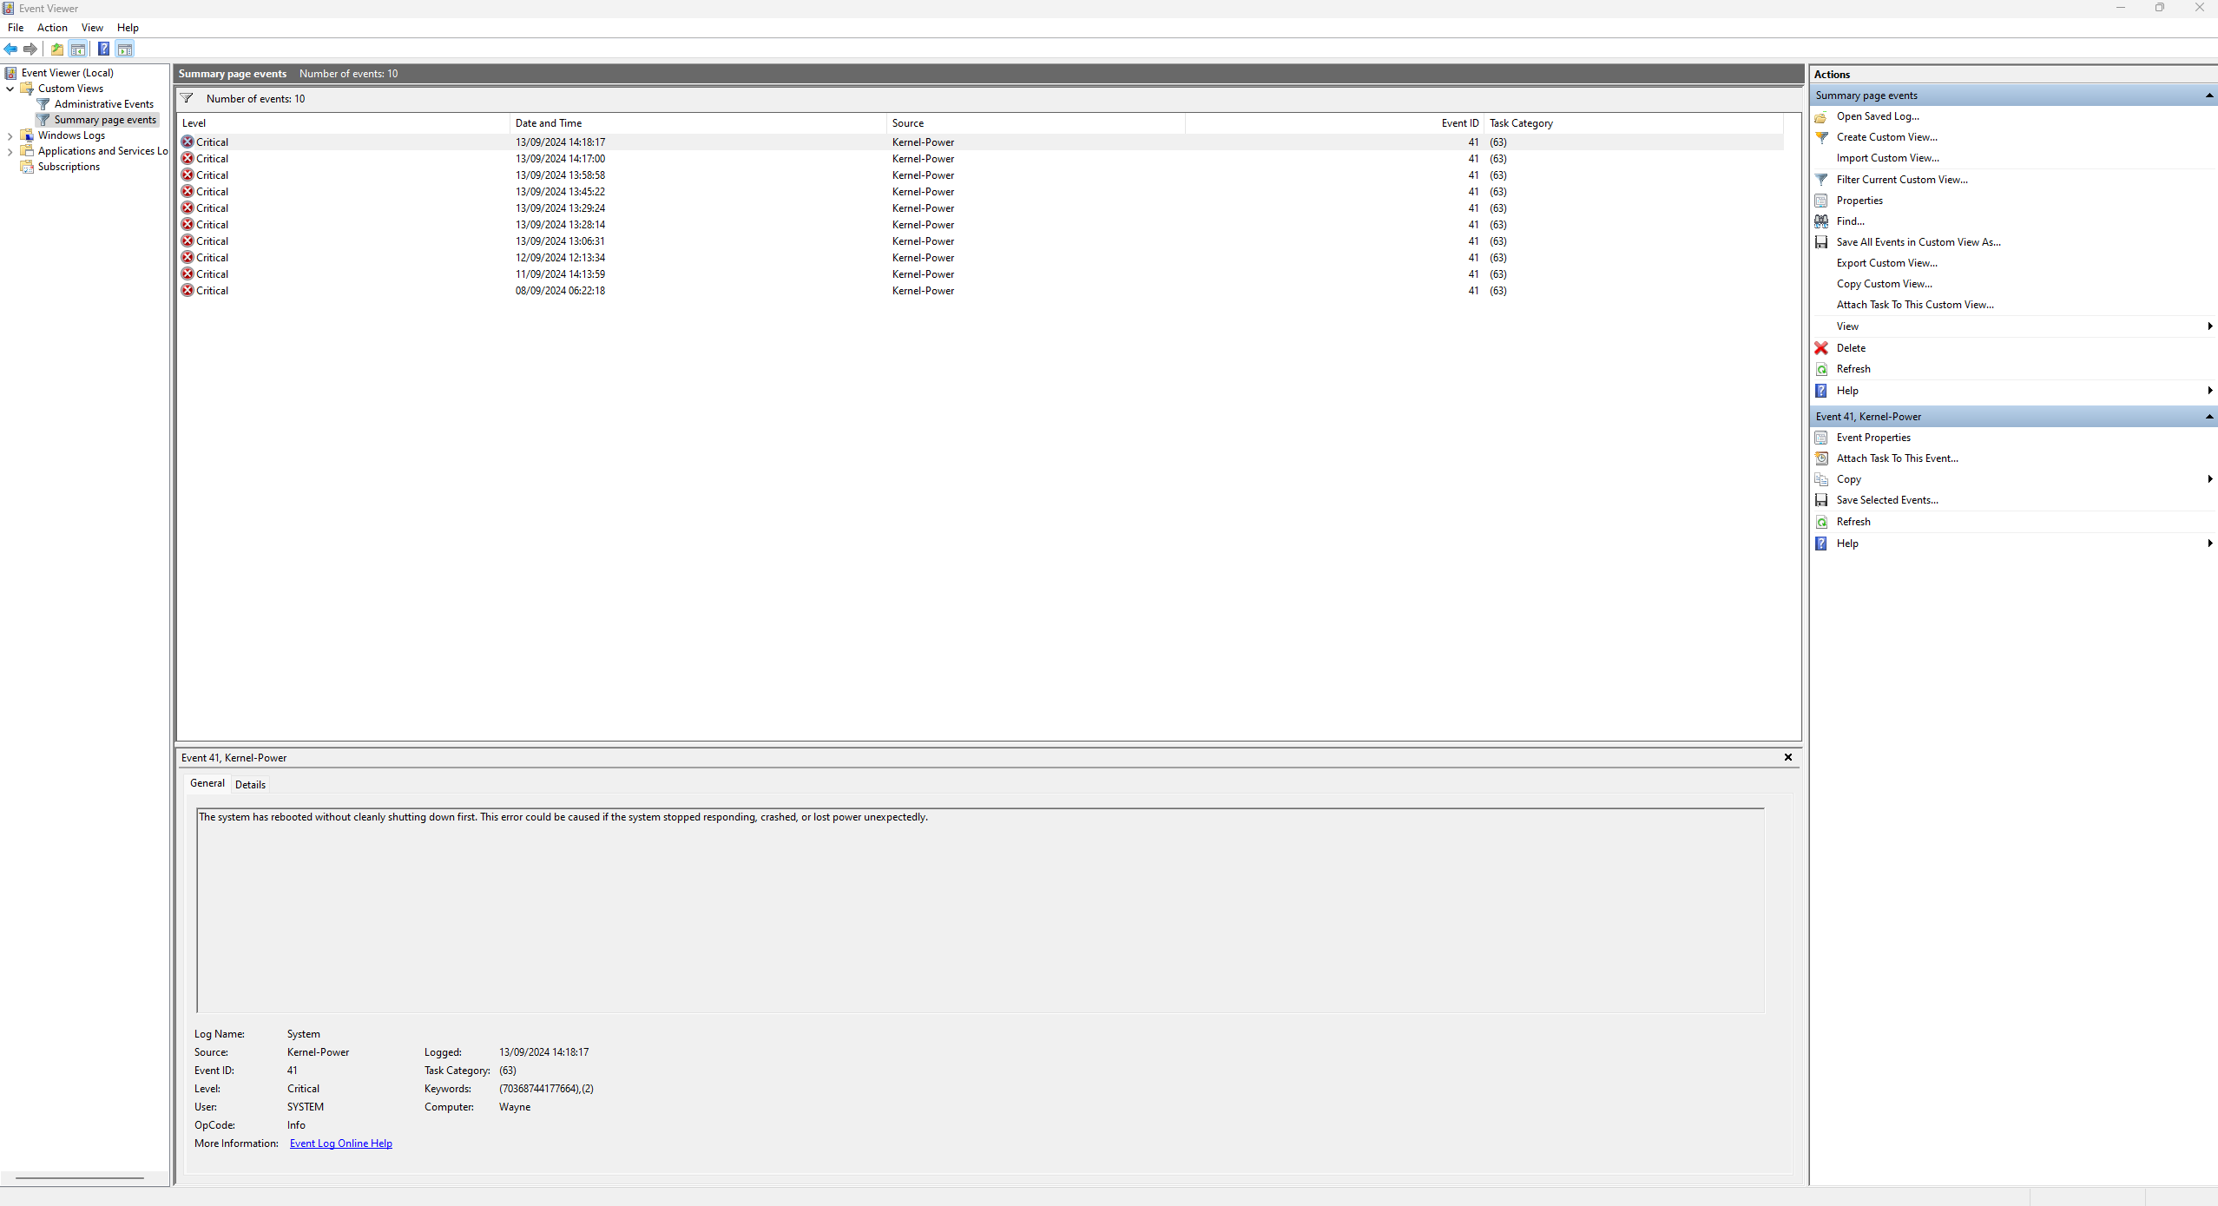Image resolution: width=2218 pixels, height=1206 pixels.
Task: Open the View submenu arrow in Actions
Action: (2208, 326)
